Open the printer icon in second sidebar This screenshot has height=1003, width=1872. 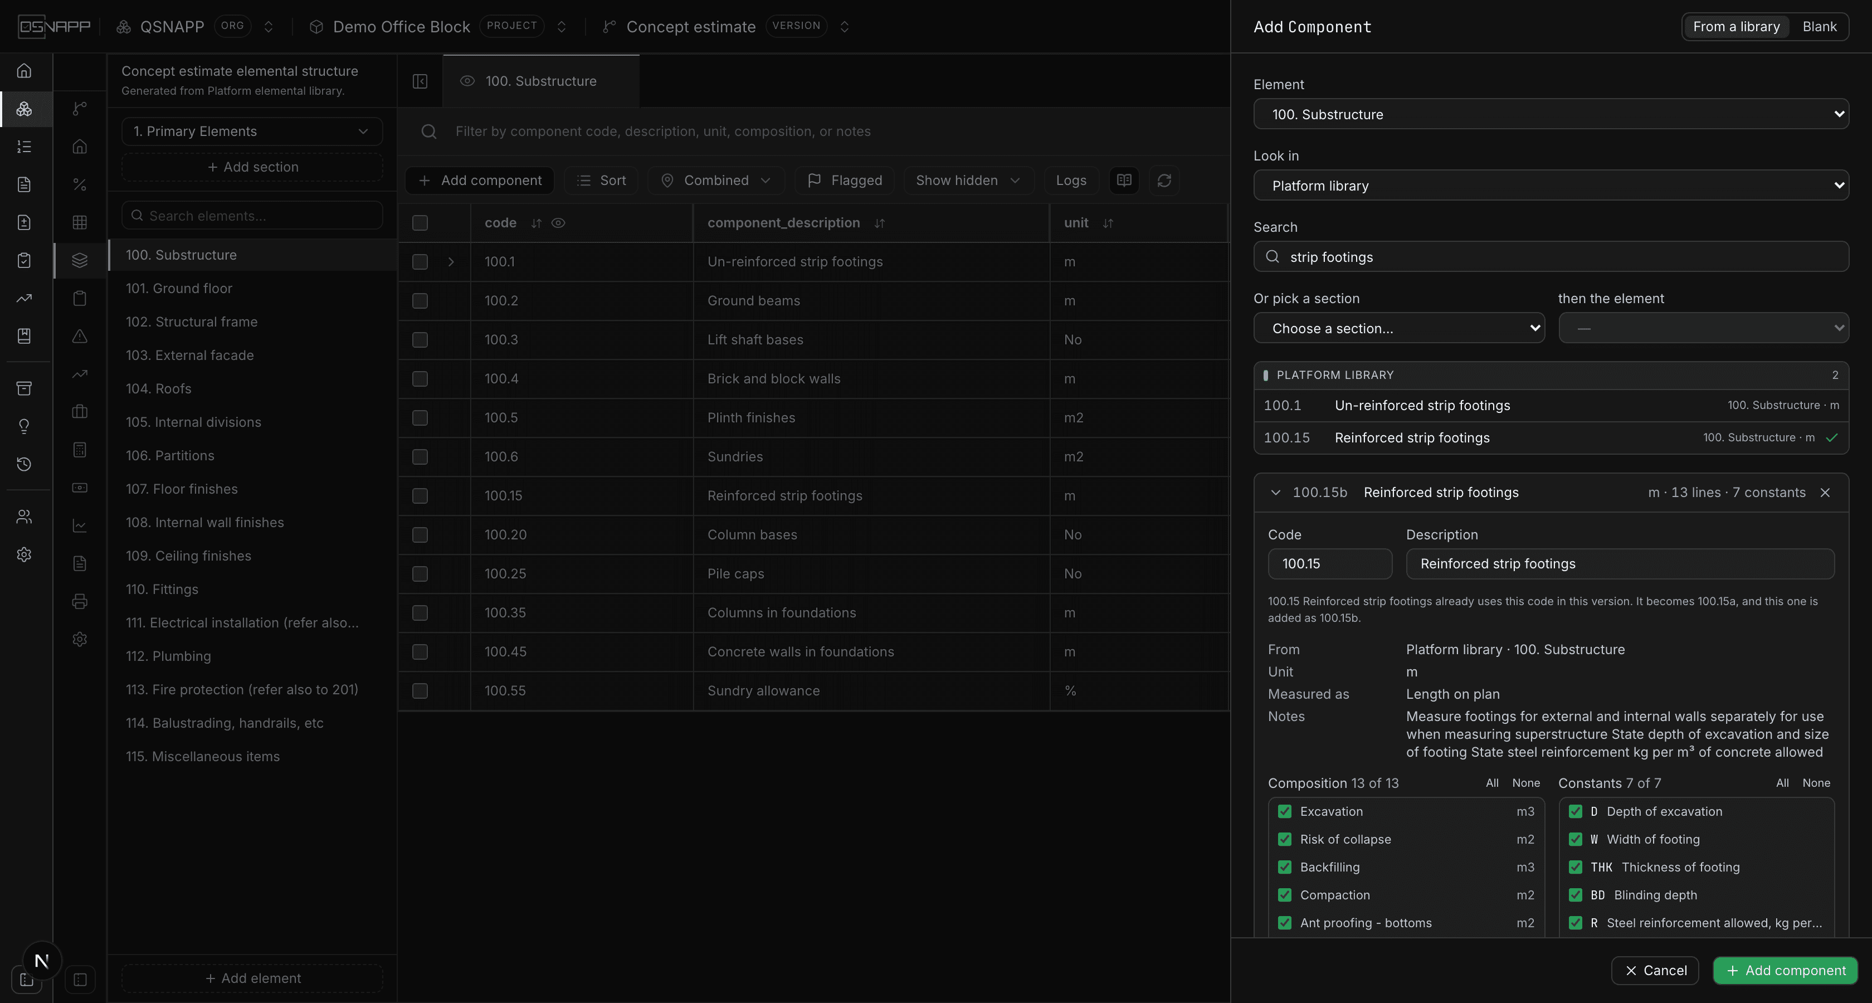tap(80, 601)
